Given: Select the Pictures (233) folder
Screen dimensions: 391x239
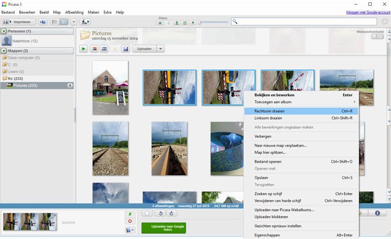Looking at the screenshot, I should click(37, 86).
